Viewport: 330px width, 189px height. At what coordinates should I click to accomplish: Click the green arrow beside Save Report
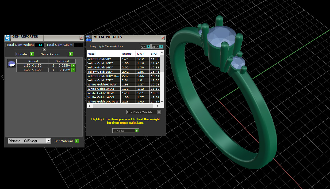click(x=71, y=54)
